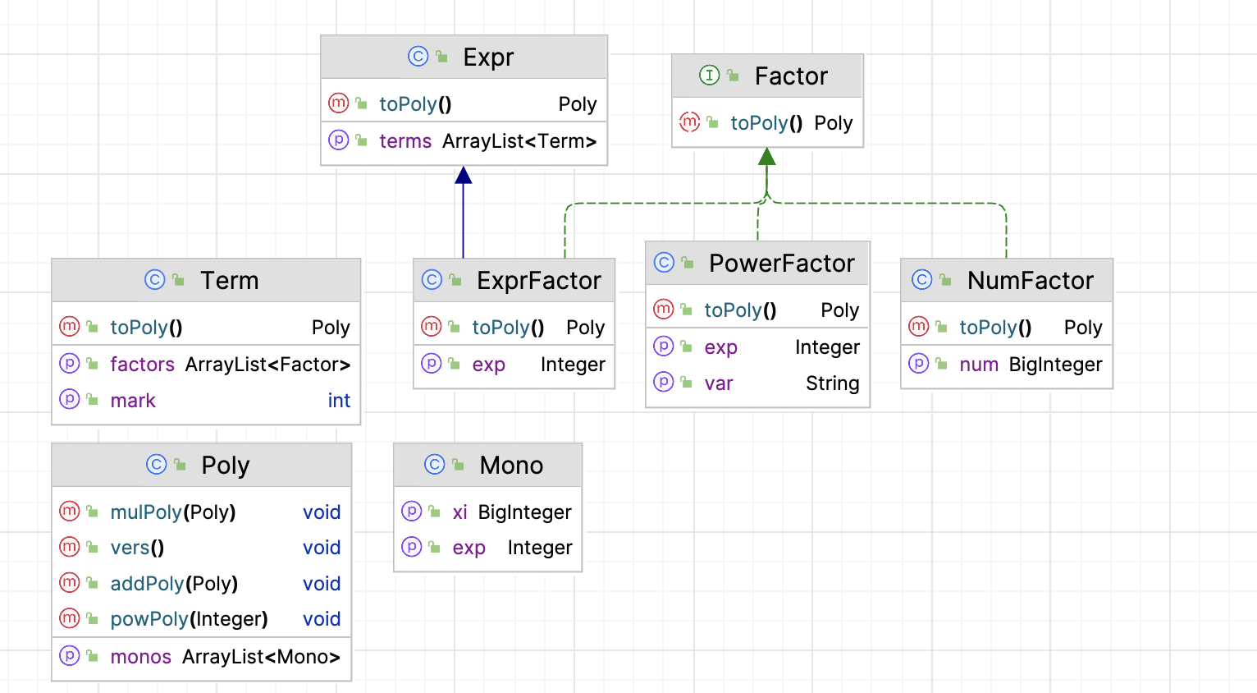The image size is (1257, 693).
Task: Click the class icon beside Term
Action: click(x=155, y=280)
